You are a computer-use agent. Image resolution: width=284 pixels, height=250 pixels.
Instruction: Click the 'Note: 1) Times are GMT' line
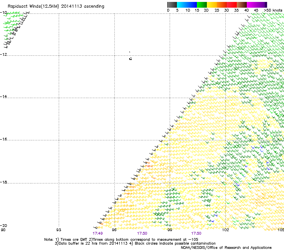coord(121,240)
